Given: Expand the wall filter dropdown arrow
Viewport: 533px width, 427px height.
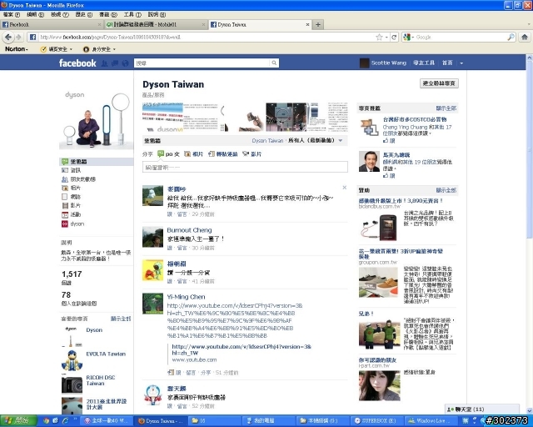Looking at the screenshot, I should point(341,141).
